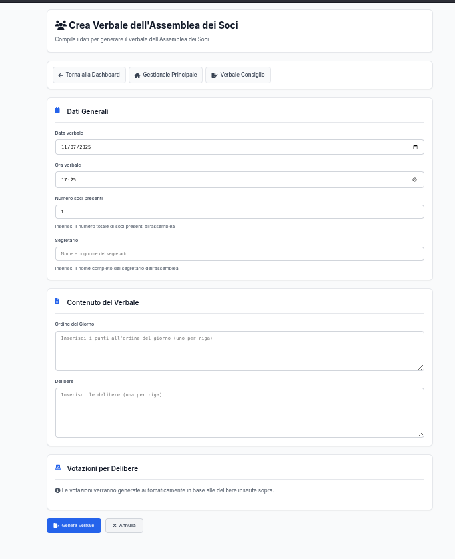Click the Annulla button
Viewport: 455px width, 559px height.
[x=124, y=526]
